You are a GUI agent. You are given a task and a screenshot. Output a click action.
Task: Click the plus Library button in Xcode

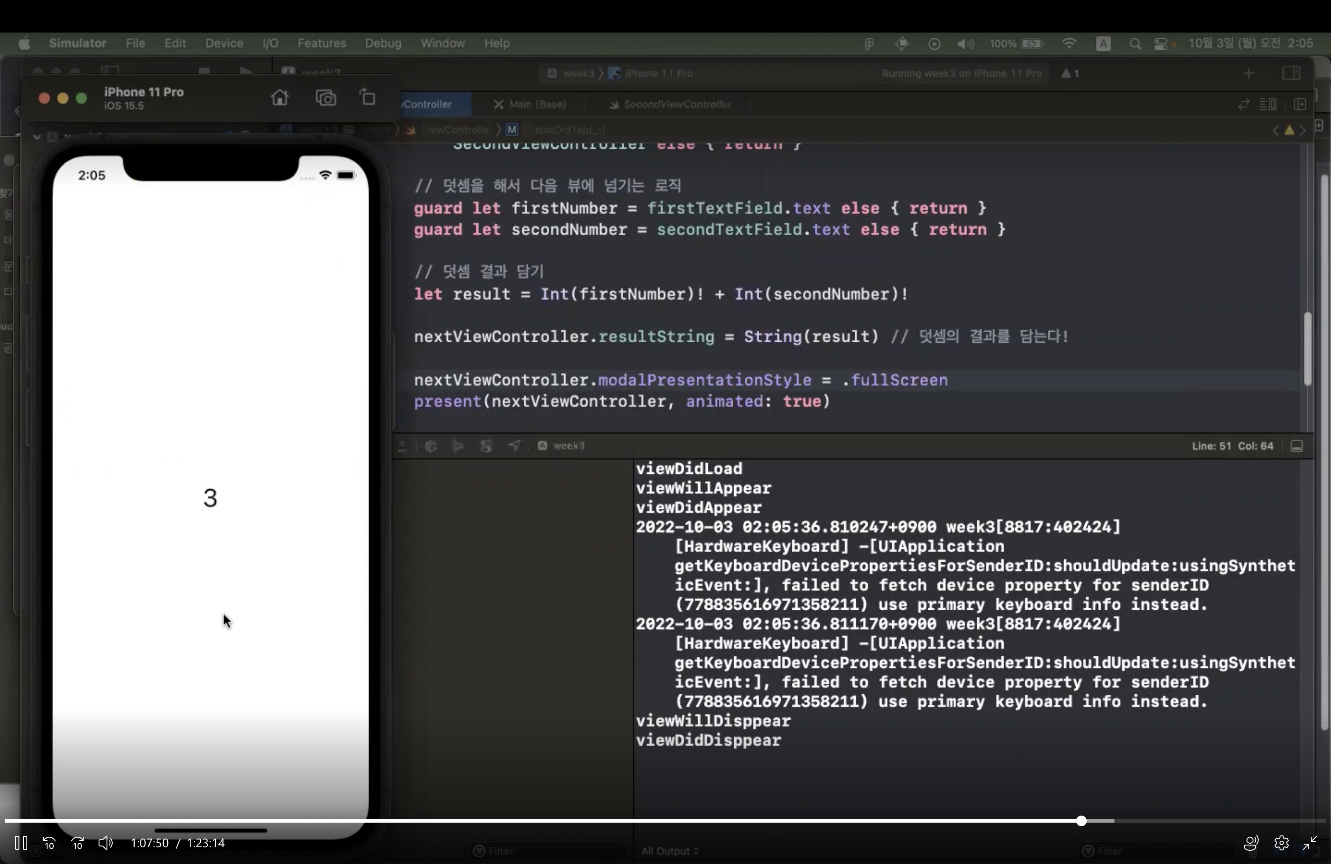(x=1248, y=73)
